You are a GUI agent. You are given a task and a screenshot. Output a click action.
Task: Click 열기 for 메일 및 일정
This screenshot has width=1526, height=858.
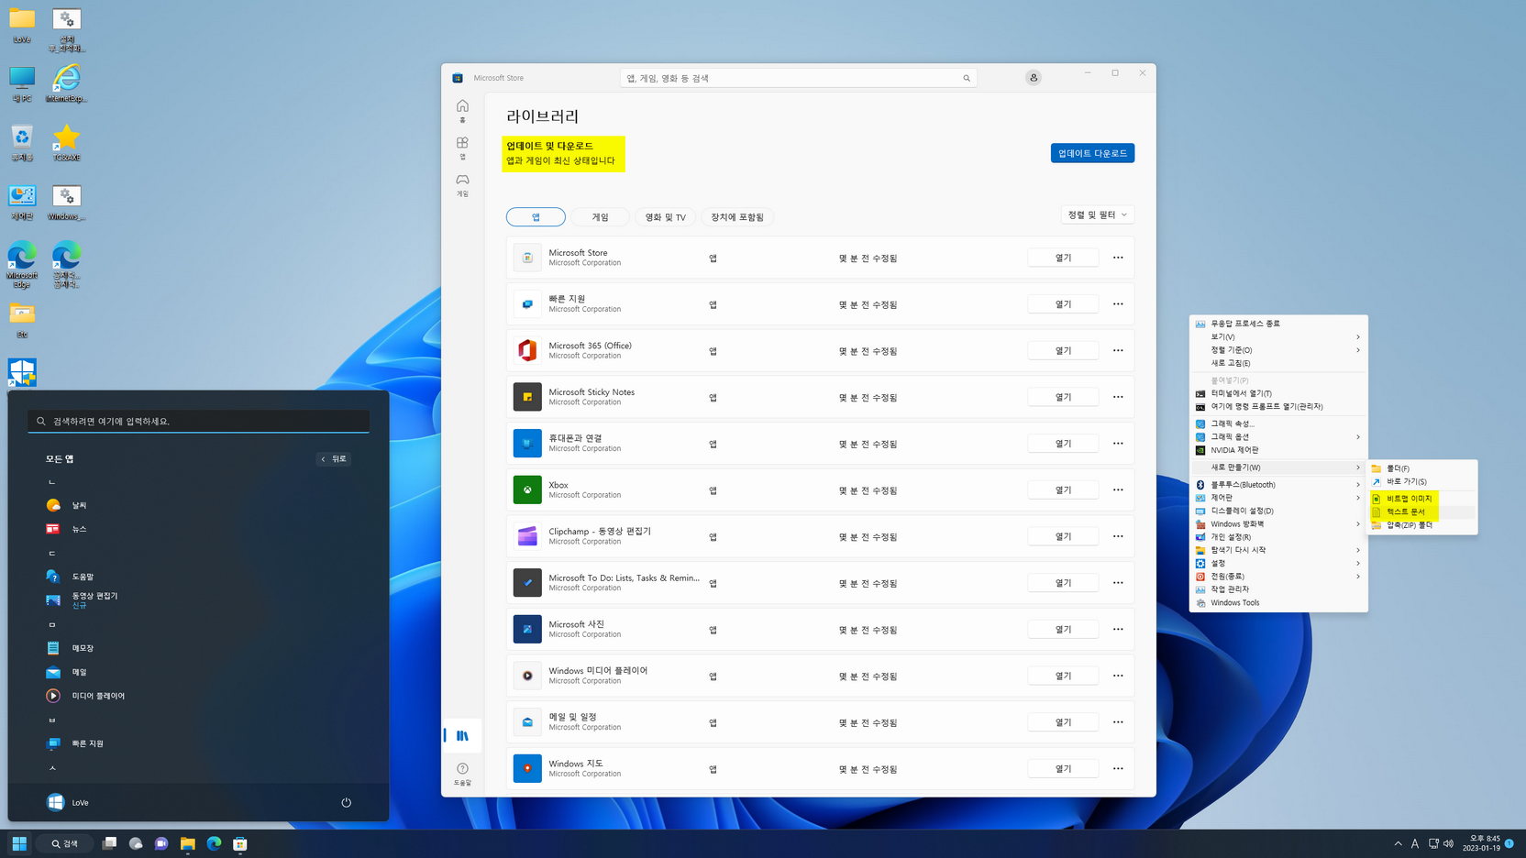pos(1063,722)
